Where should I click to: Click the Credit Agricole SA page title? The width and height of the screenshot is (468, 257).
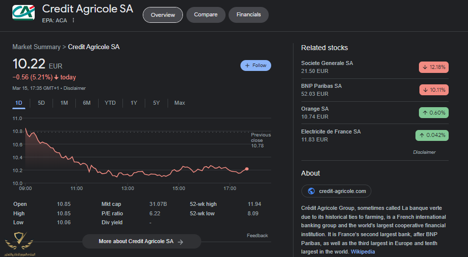click(x=87, y=9)
